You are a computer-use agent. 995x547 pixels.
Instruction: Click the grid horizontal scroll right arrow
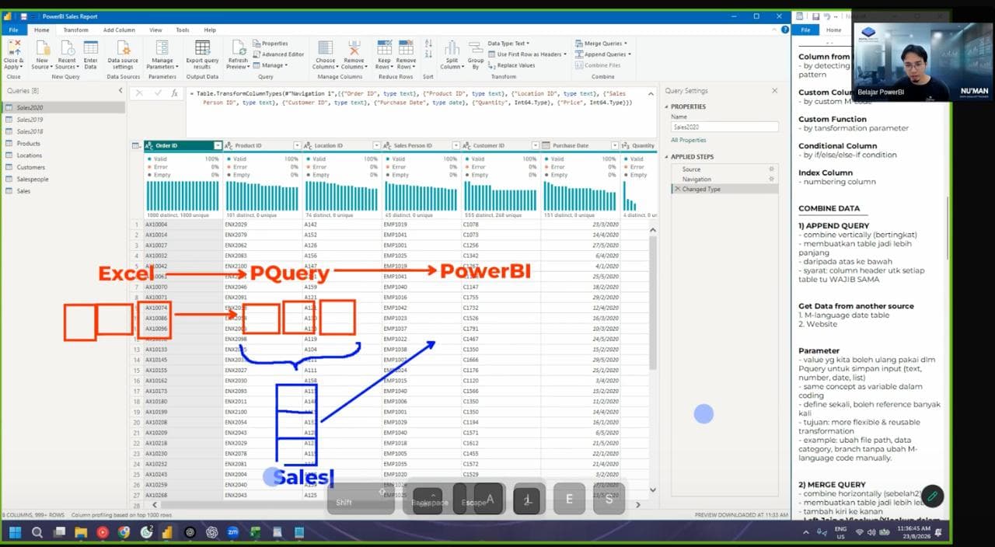coord(638,504)
